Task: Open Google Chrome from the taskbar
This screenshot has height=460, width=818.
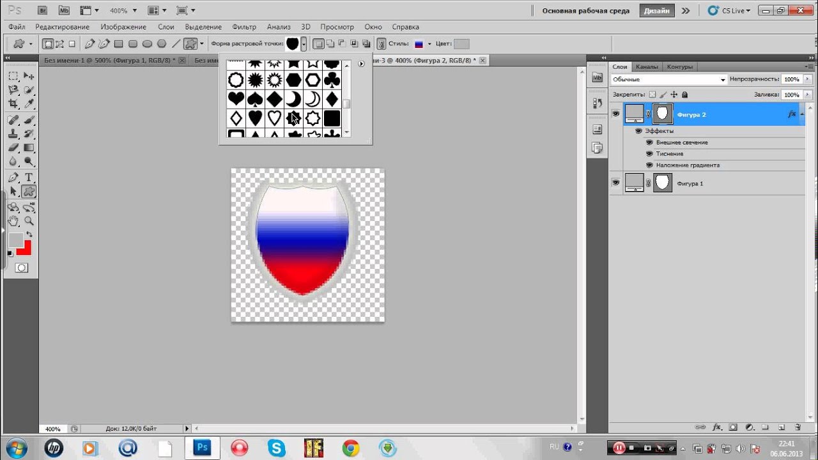Action: [x=350, y=448]
